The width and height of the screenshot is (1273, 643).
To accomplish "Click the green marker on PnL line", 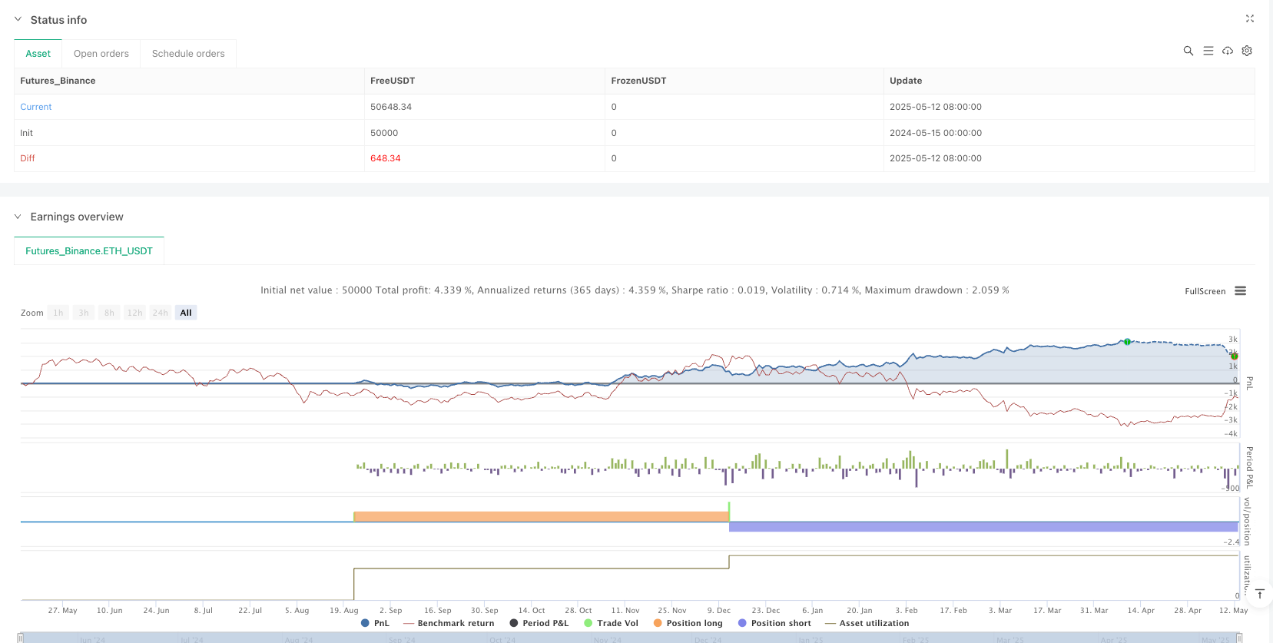I will point(1127,341).
